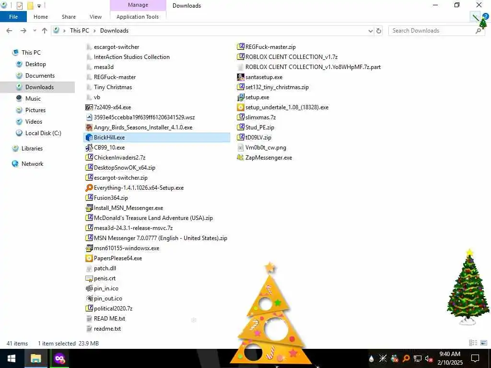Viewport: 491px width, 368px height.
Task: Select Music in the navigation pane
Action: 33,99
